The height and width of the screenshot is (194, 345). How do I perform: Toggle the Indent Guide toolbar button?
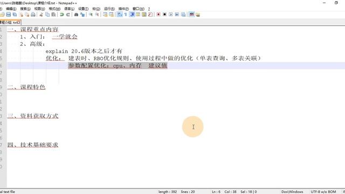pyautogui.click(x=132, y=15)
